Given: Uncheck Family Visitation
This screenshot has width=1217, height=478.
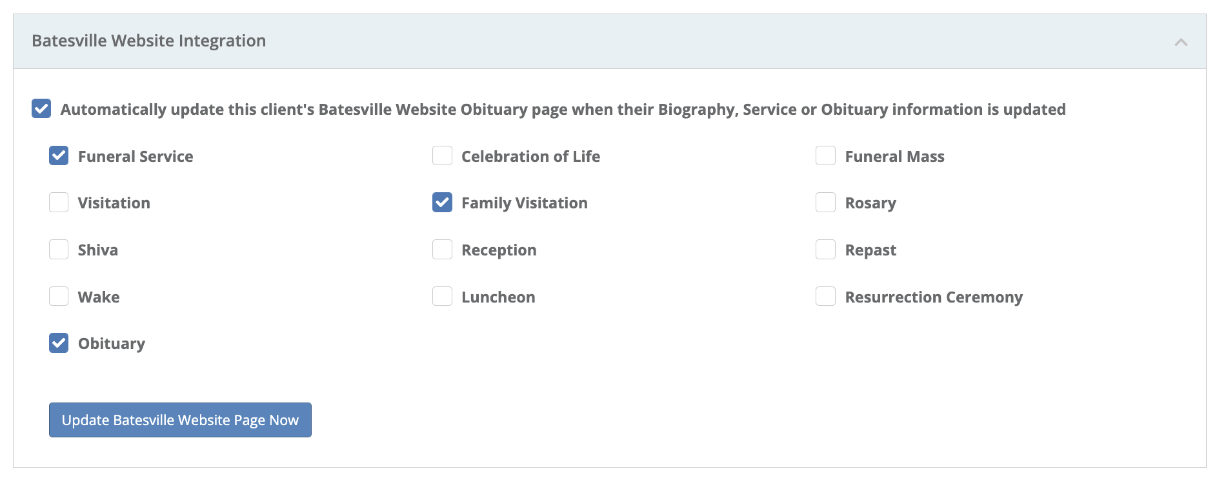Looking at the screenshot, I should pos(442,203).
